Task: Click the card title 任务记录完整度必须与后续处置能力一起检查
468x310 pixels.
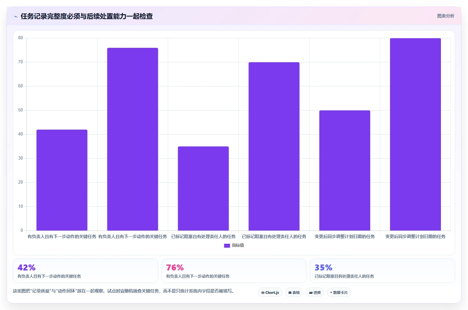Action: [87, 16]
